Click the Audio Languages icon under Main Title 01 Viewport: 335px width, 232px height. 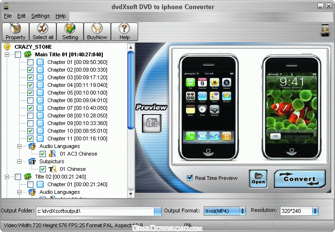tap(32, 146)
